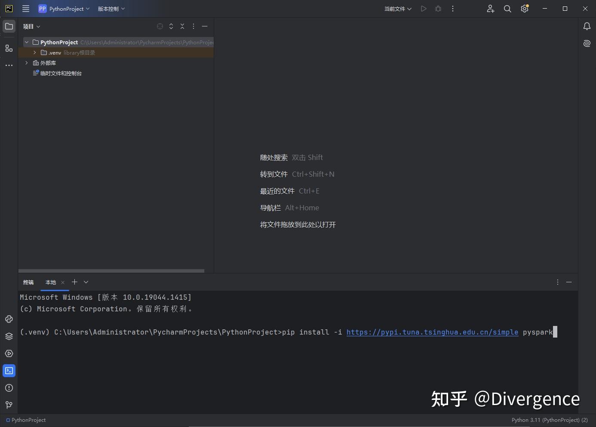Follow the pypi.tuna.tsinghua.edu.cn link
596x427 pixels.
coord(432,332)
